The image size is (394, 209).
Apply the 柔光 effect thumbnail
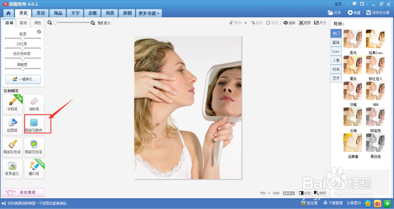pyautogui.click(x=353, y=39)
